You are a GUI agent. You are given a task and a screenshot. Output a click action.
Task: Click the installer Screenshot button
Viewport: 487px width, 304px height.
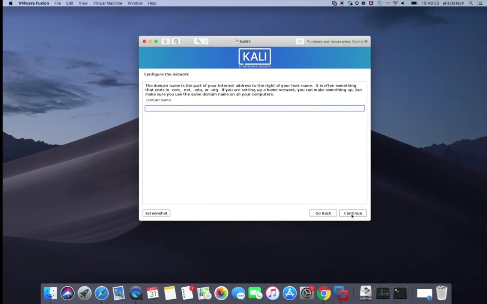[x=156, y=213]
